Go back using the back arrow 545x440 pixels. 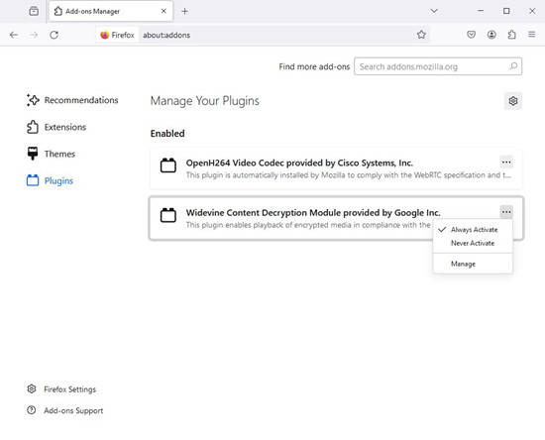pyautogui.click(x=14, y=35)
